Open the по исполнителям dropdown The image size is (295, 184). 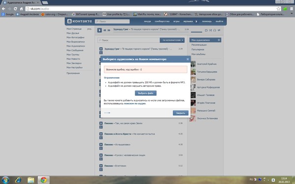click(x=172, y=40)
